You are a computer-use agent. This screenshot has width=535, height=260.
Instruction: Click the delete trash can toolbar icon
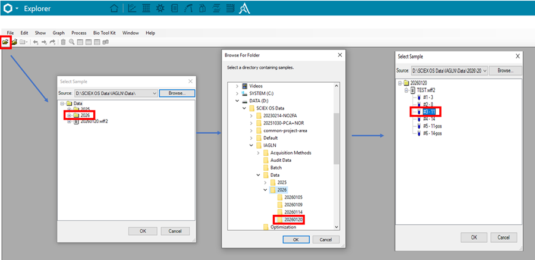coord(63,42)
